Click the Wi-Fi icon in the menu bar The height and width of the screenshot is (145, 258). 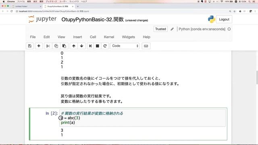tap(222, 1)
